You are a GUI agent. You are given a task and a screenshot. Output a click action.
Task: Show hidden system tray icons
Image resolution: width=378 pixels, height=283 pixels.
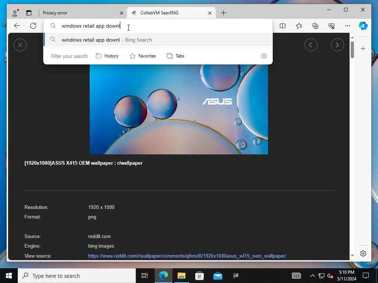coord(312,276)
